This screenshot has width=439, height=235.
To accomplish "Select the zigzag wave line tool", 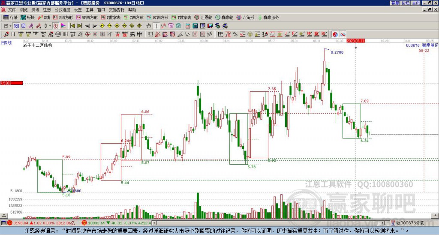I will click(187, 34).
